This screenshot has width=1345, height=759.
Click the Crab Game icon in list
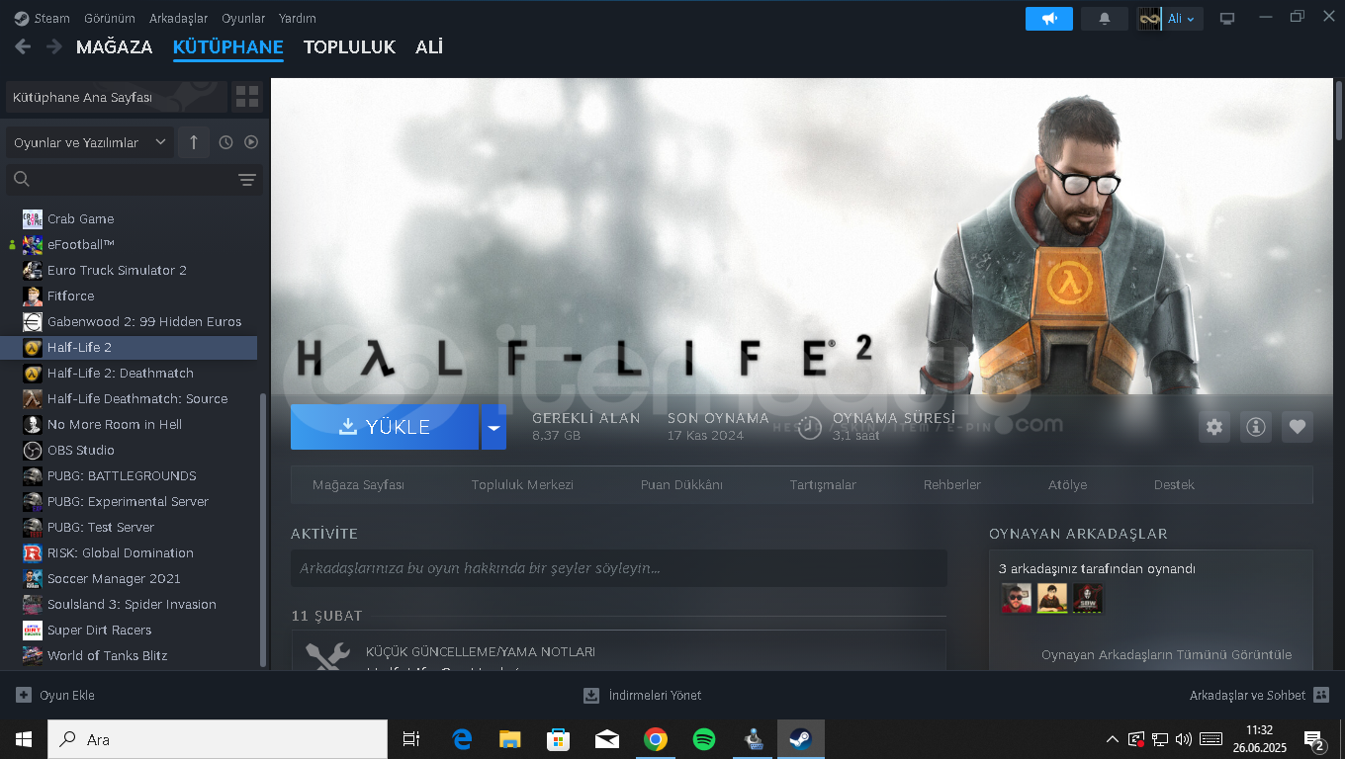pos(33,218)
